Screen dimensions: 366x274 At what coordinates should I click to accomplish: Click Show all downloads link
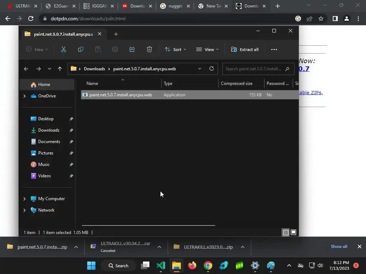(x=339, y=247)
